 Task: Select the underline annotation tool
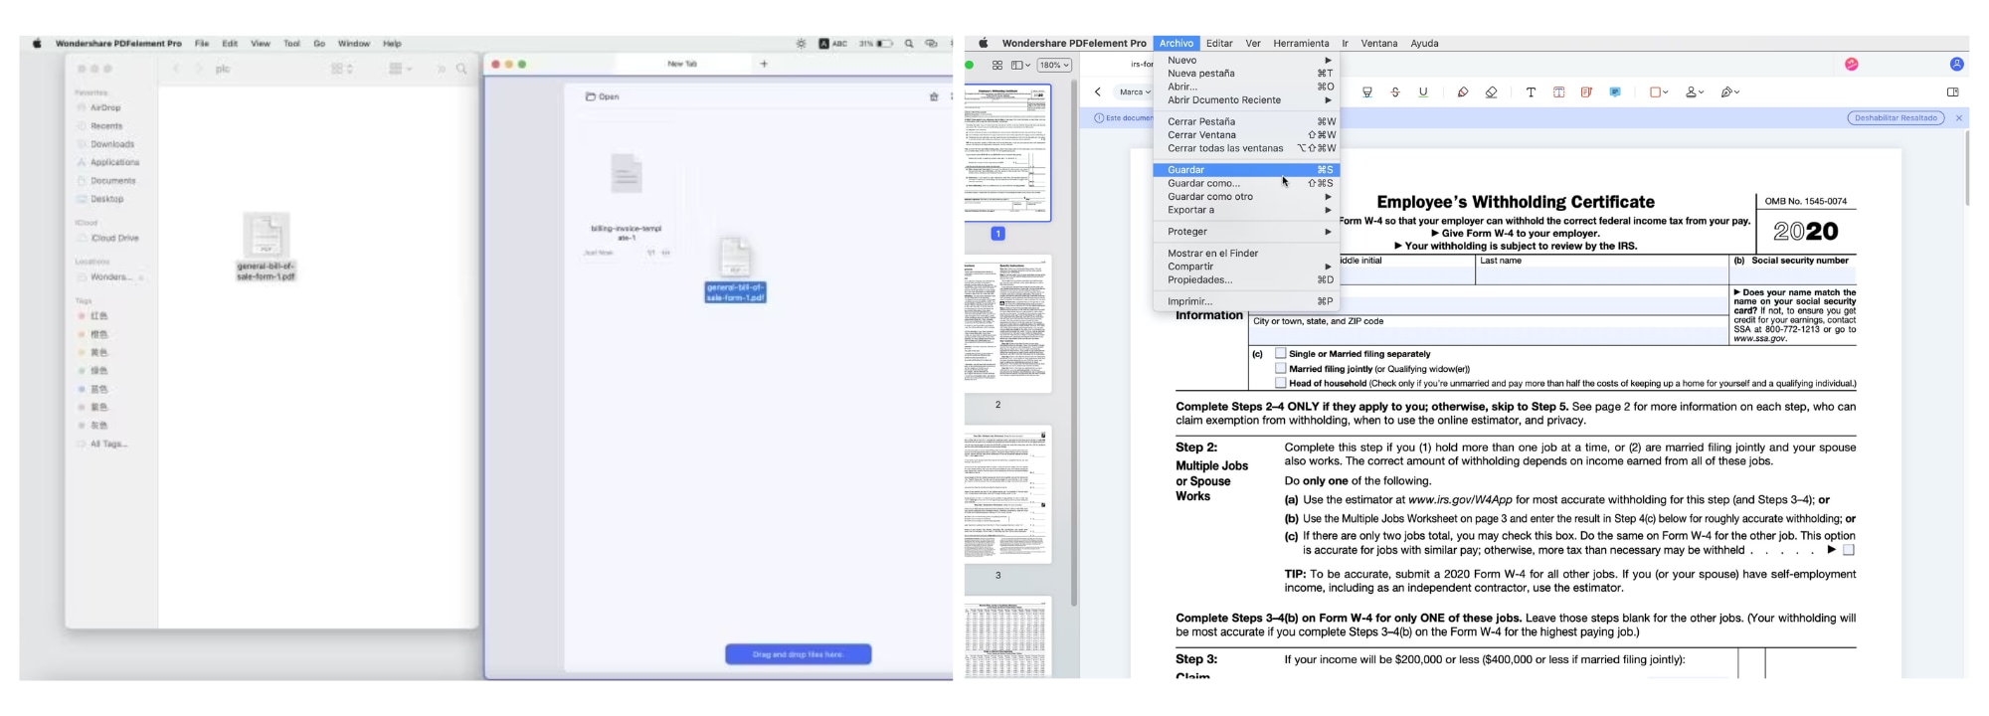click(1423, 92)
